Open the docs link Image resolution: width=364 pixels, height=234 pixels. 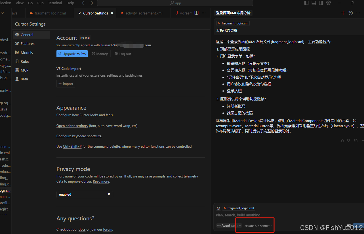click(82, 229)
